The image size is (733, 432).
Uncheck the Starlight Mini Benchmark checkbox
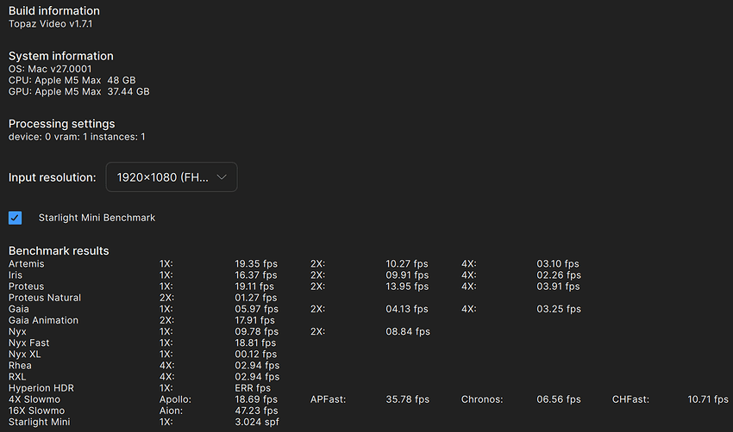pyautogui.click(x=15, y=218)
